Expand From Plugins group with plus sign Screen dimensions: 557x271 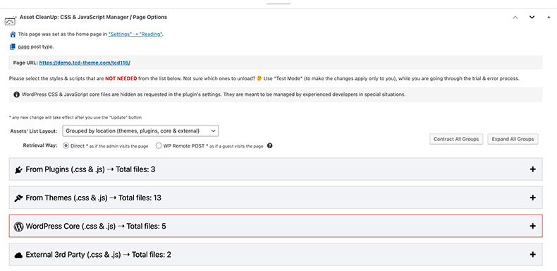pos(532,169)
